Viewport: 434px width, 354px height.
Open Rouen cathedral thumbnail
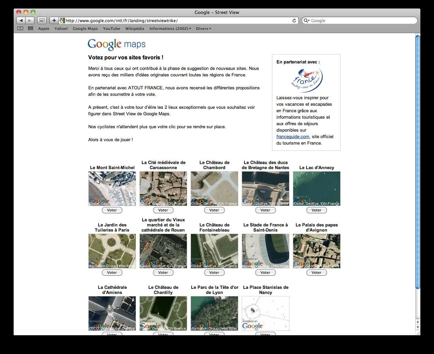pyautogui.click(x=163, y=251)
